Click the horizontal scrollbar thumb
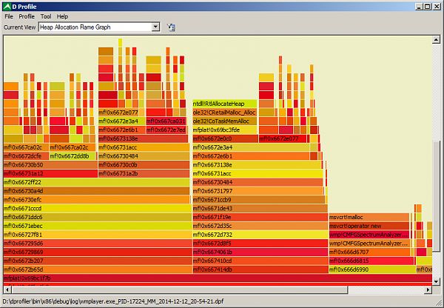The height and width of the screenshot is (308, 444). click(x=180, y=290)
